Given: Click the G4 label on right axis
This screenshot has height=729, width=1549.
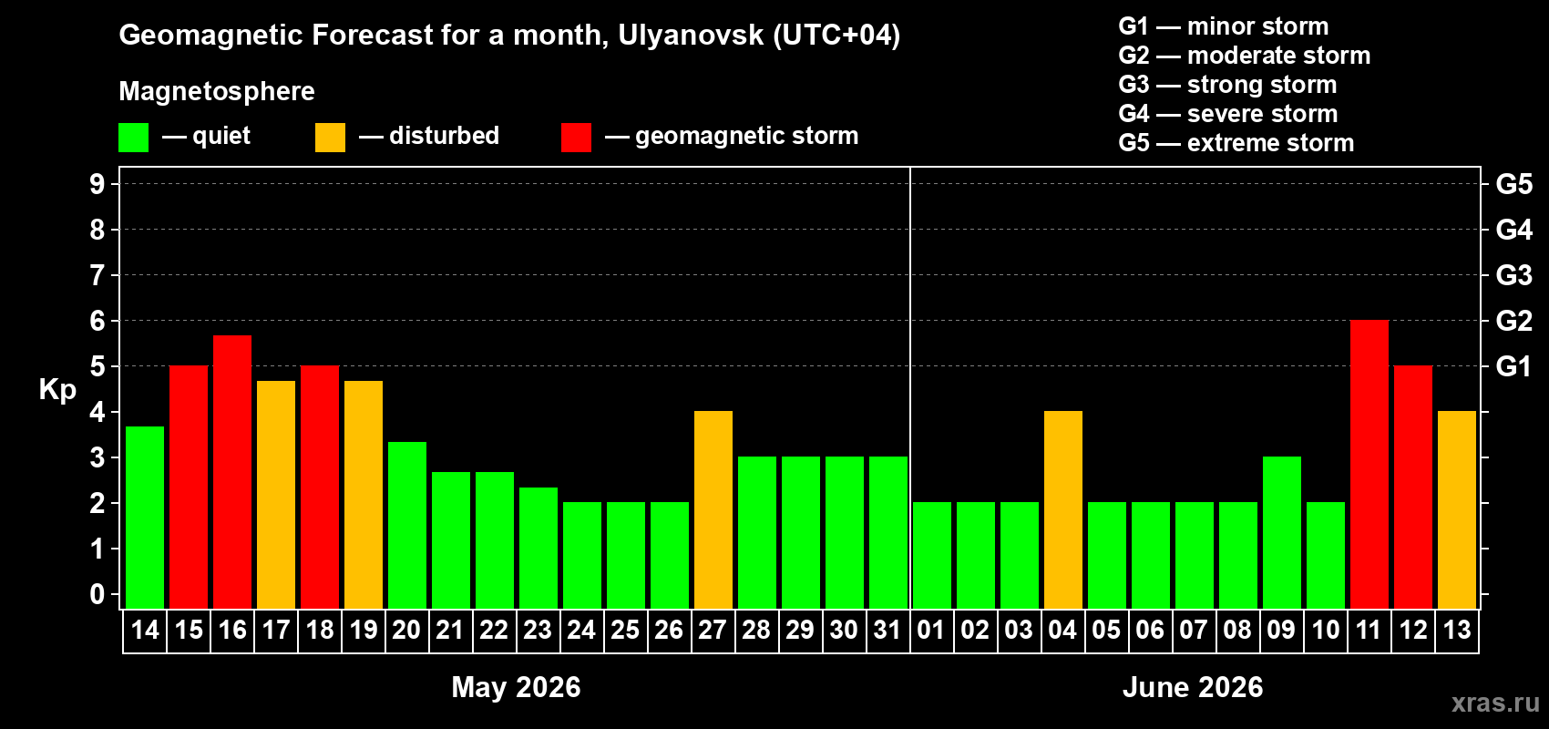Looking at the screenshot, I should tap(1514, 230).
